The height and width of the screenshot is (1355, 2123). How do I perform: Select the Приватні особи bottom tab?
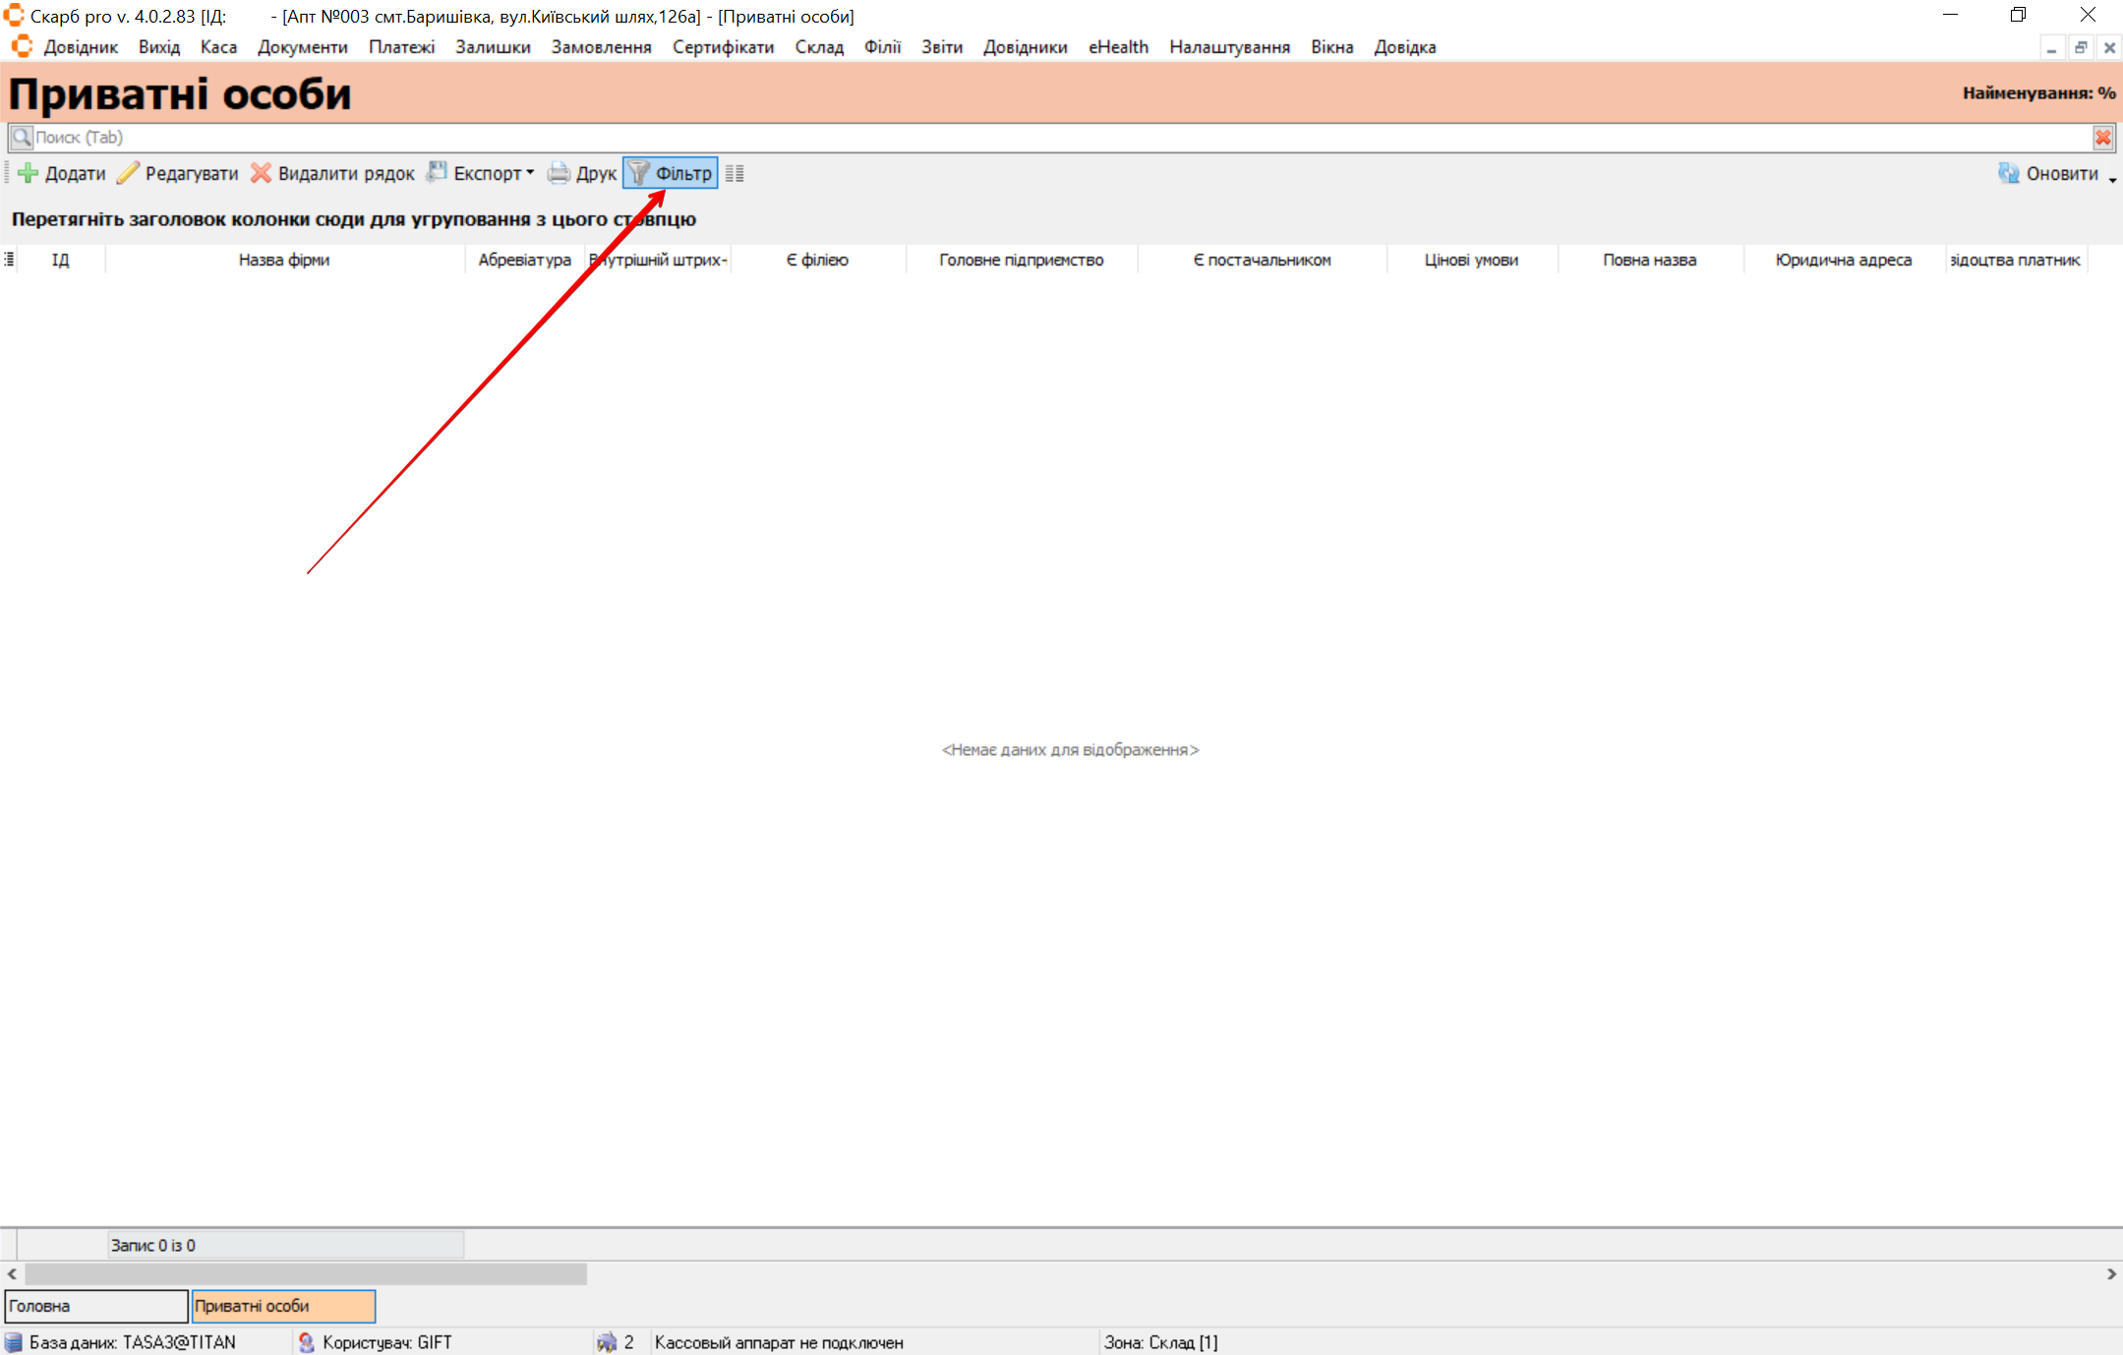click(283, 1306)
